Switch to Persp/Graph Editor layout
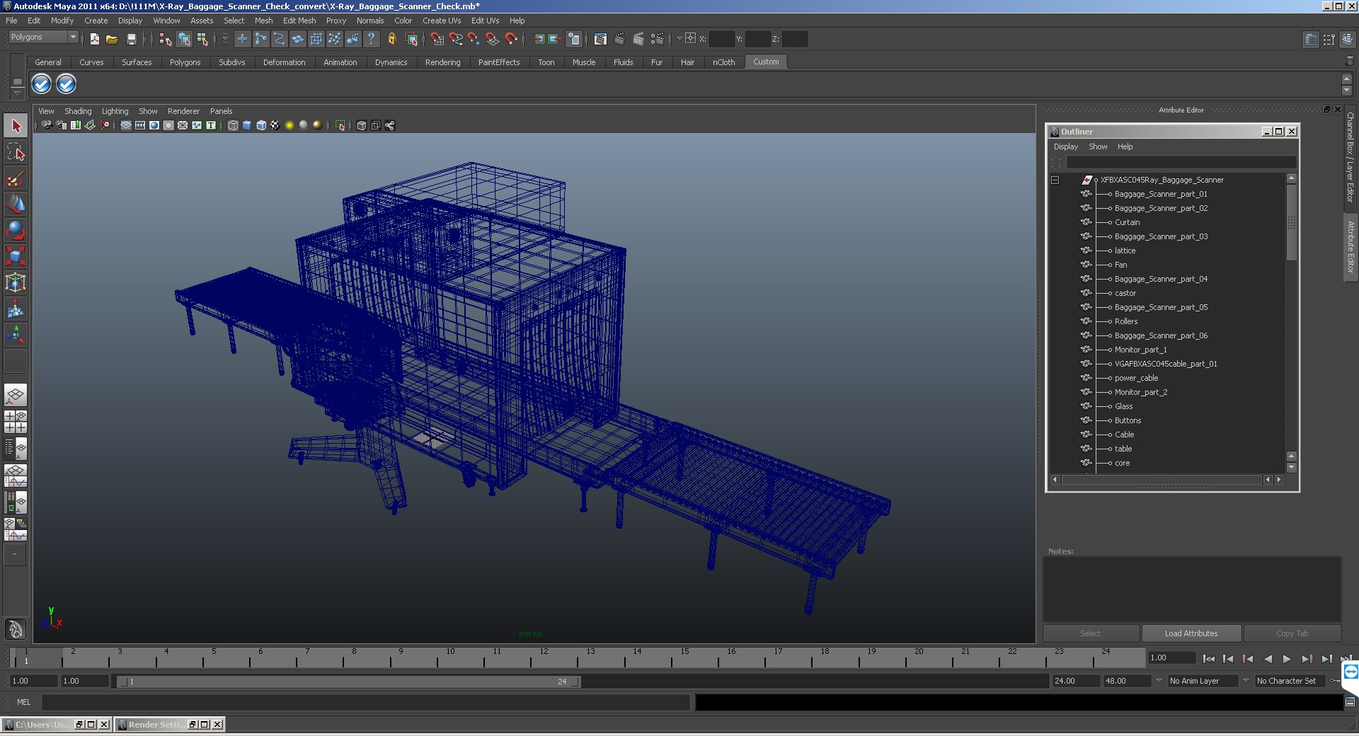 (x=16, y=476)
